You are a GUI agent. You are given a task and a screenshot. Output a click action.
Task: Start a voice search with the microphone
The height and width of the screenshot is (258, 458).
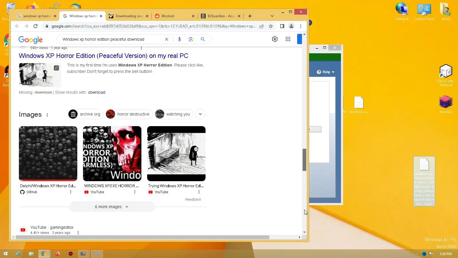coord(179,39)
